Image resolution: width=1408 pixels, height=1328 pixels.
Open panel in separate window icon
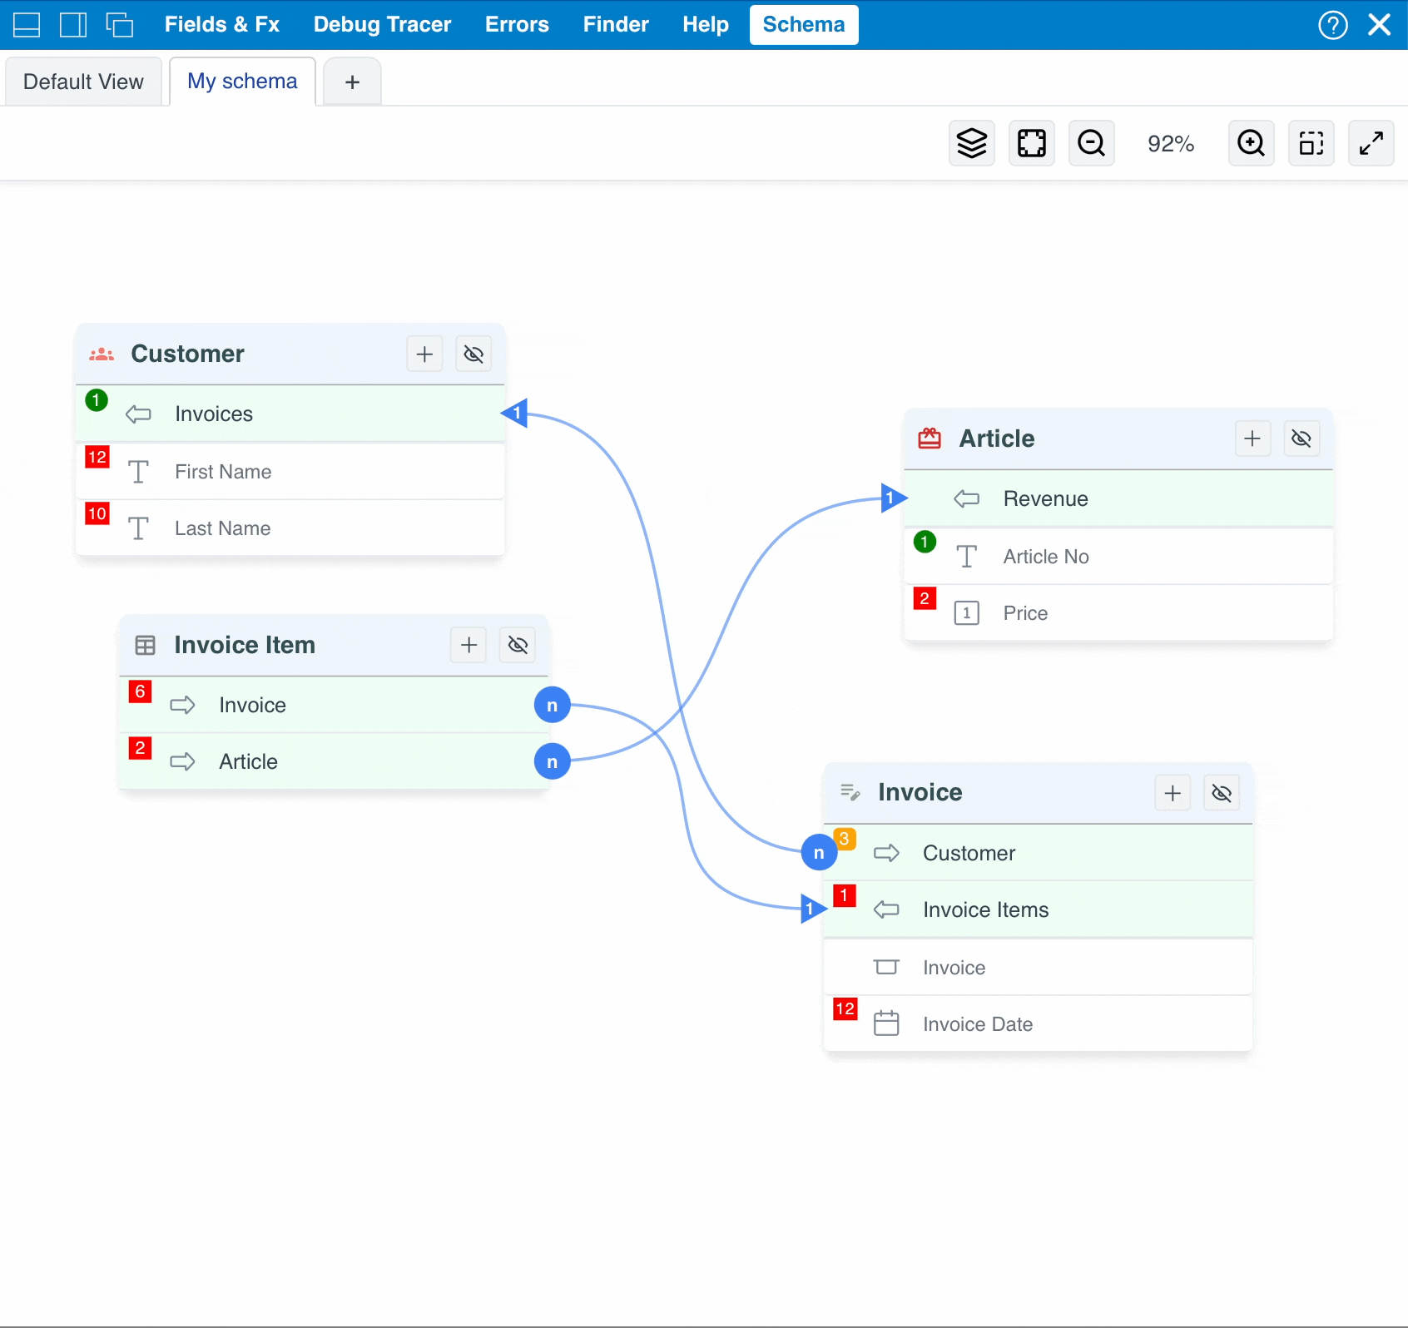120,25
